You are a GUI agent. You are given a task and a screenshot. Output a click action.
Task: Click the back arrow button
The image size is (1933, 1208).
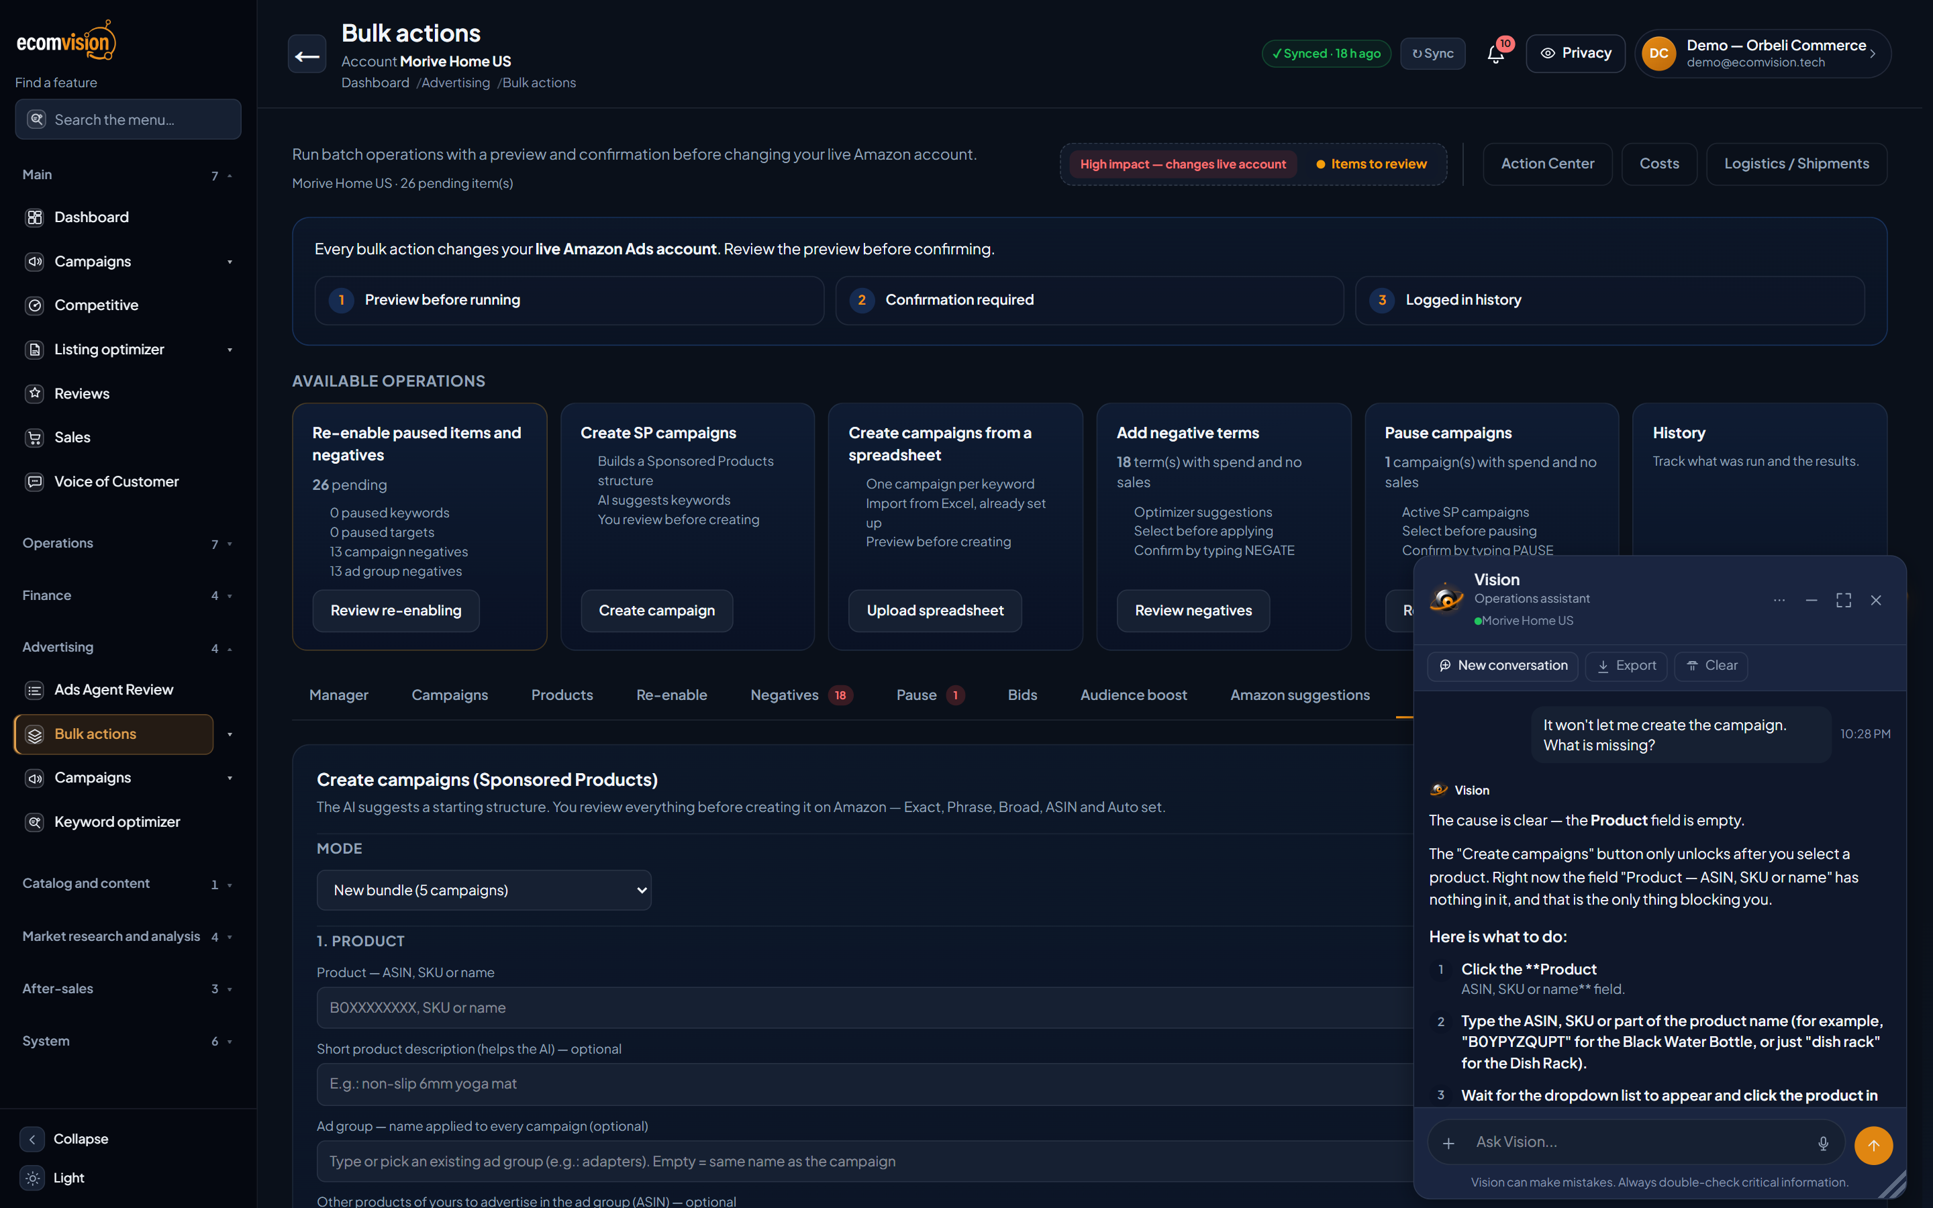(x=307, y=54)
